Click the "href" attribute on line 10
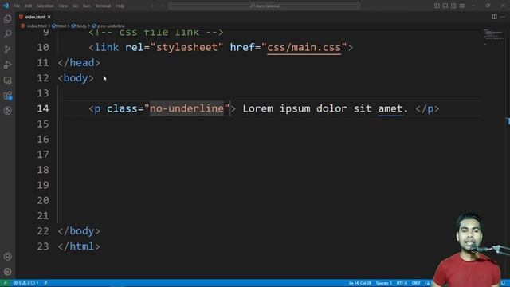This screenshot has width=510, height=287. pos(242,48)
